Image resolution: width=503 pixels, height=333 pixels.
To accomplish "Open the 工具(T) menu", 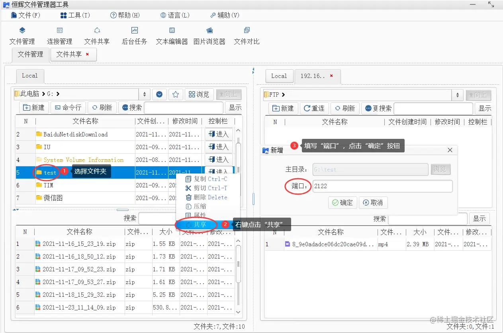I will tap(75, 15).
